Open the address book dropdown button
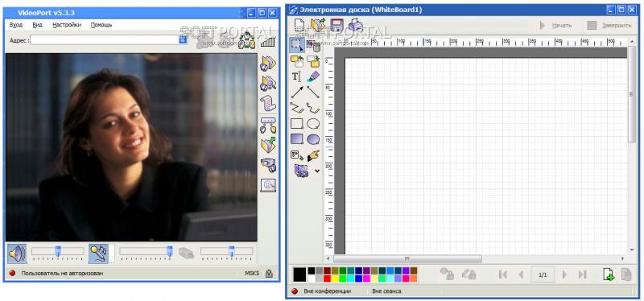The image size is (644, 301). [184, 39]
